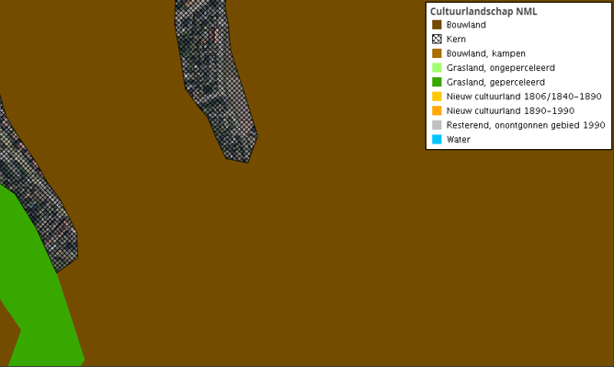
Task: Click the Water blue legend swatch
Action: point(437,139)
